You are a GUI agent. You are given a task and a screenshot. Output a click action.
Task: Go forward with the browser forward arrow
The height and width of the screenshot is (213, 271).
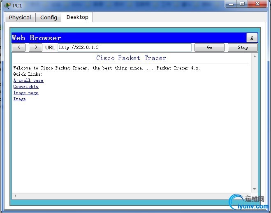point(35,48)
